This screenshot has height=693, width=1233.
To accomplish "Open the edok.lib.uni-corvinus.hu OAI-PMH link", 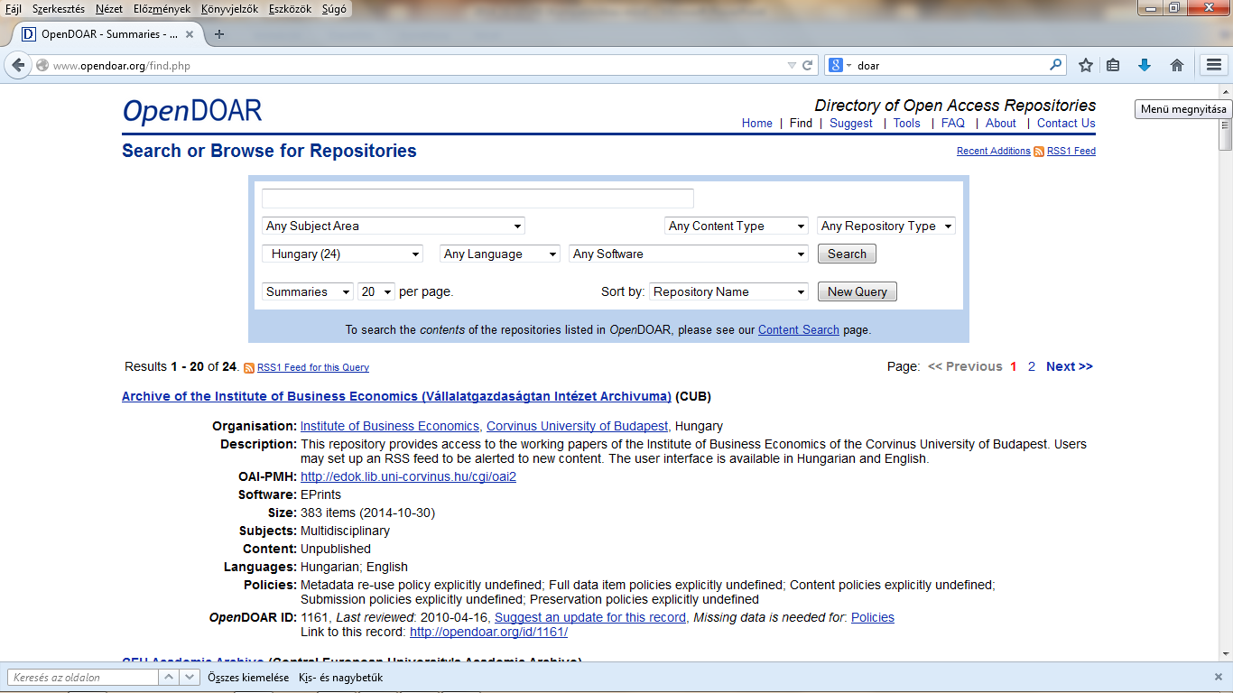I will 408,476.
